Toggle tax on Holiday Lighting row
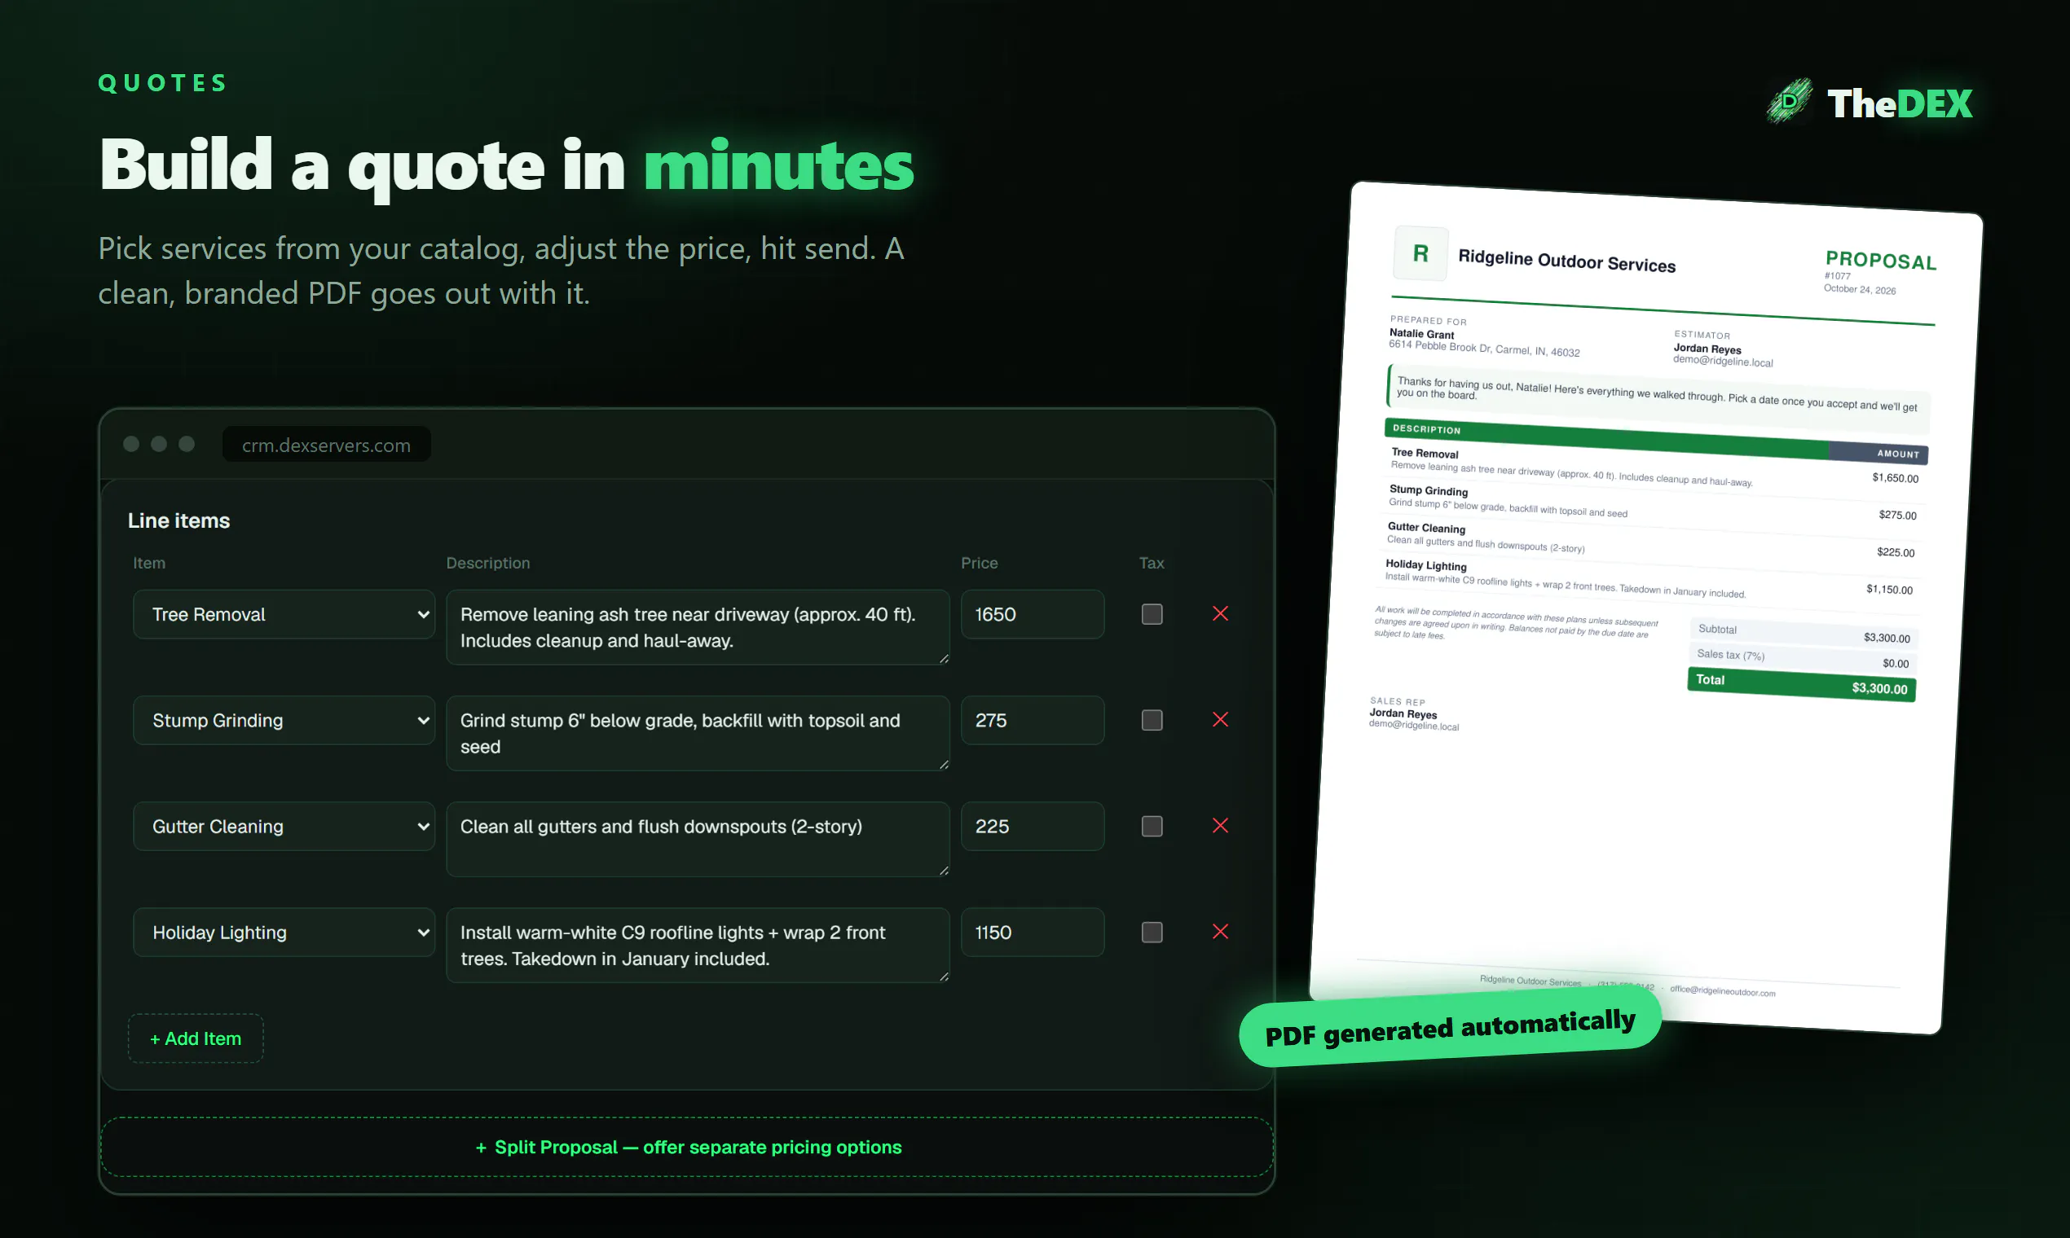Screen dimensions: 2070x1238 click(x=1152, y=932)
